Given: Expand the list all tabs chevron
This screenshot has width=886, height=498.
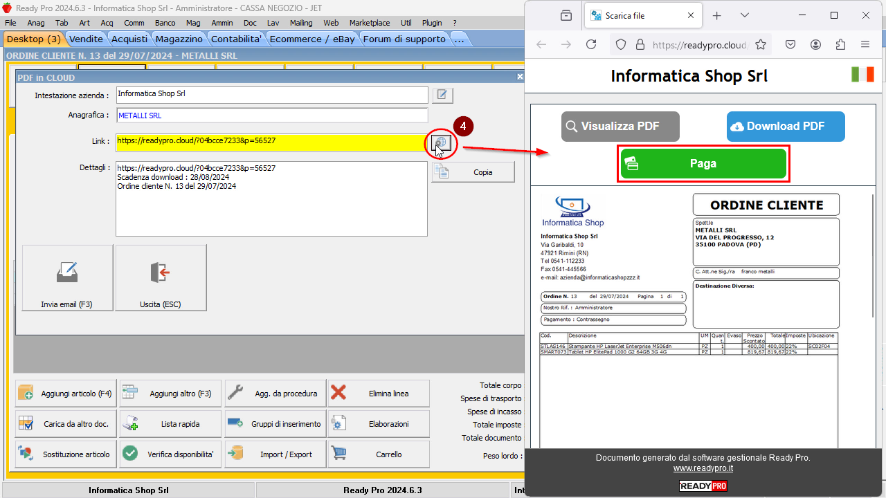Looking at the screenshot, I should coord(745,15).
